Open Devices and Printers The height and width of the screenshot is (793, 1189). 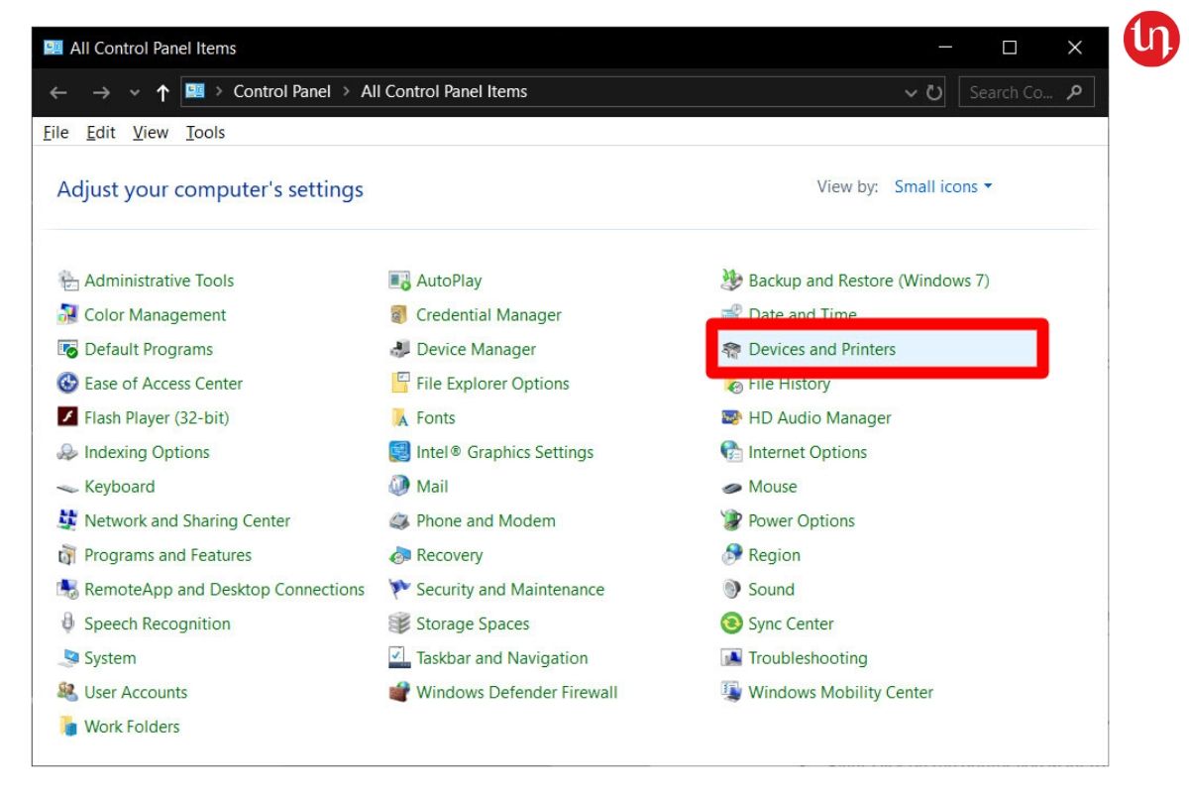(822, 349)
